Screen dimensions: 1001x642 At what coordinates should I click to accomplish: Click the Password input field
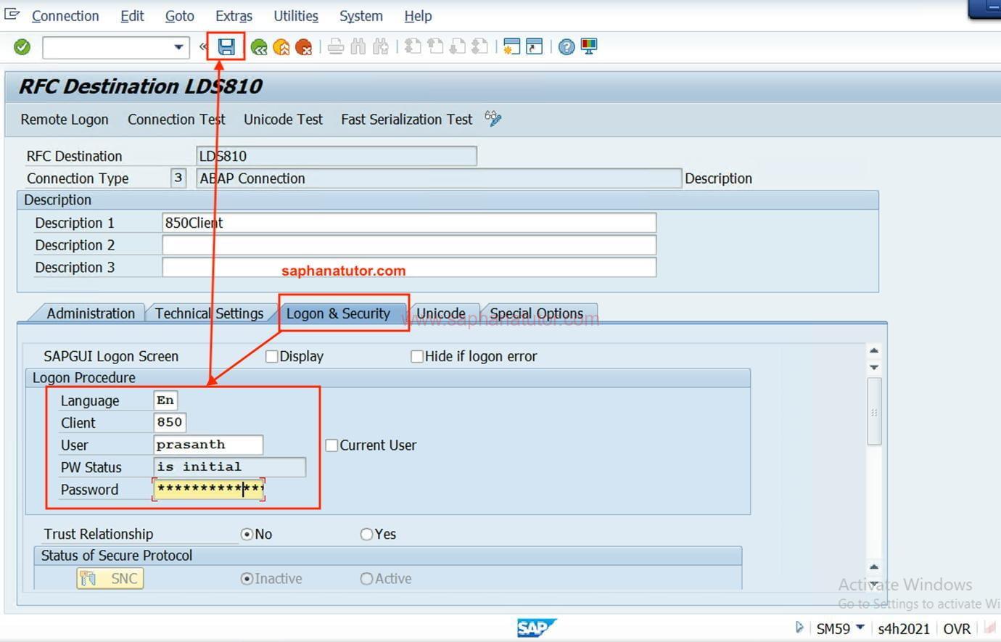(209, 489)
